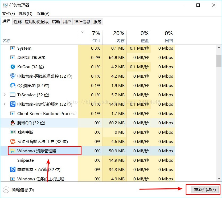Image resolution: width=222 pixels, height=198 pixels.
Task: Click the QQ浏览器 icon
Action: click(13, 85)
